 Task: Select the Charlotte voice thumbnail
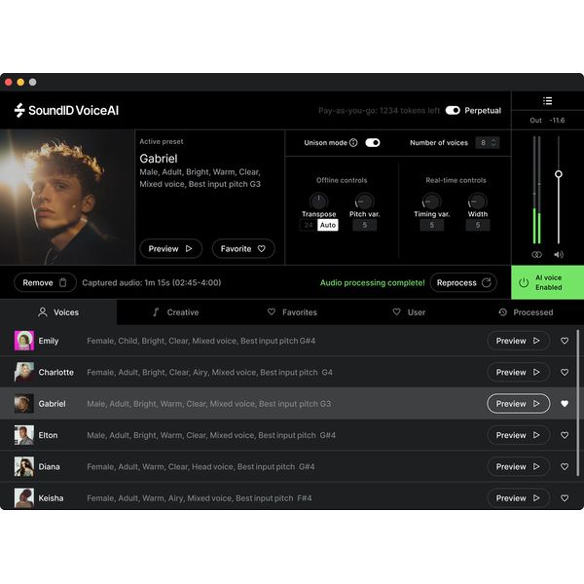(24, 372)
